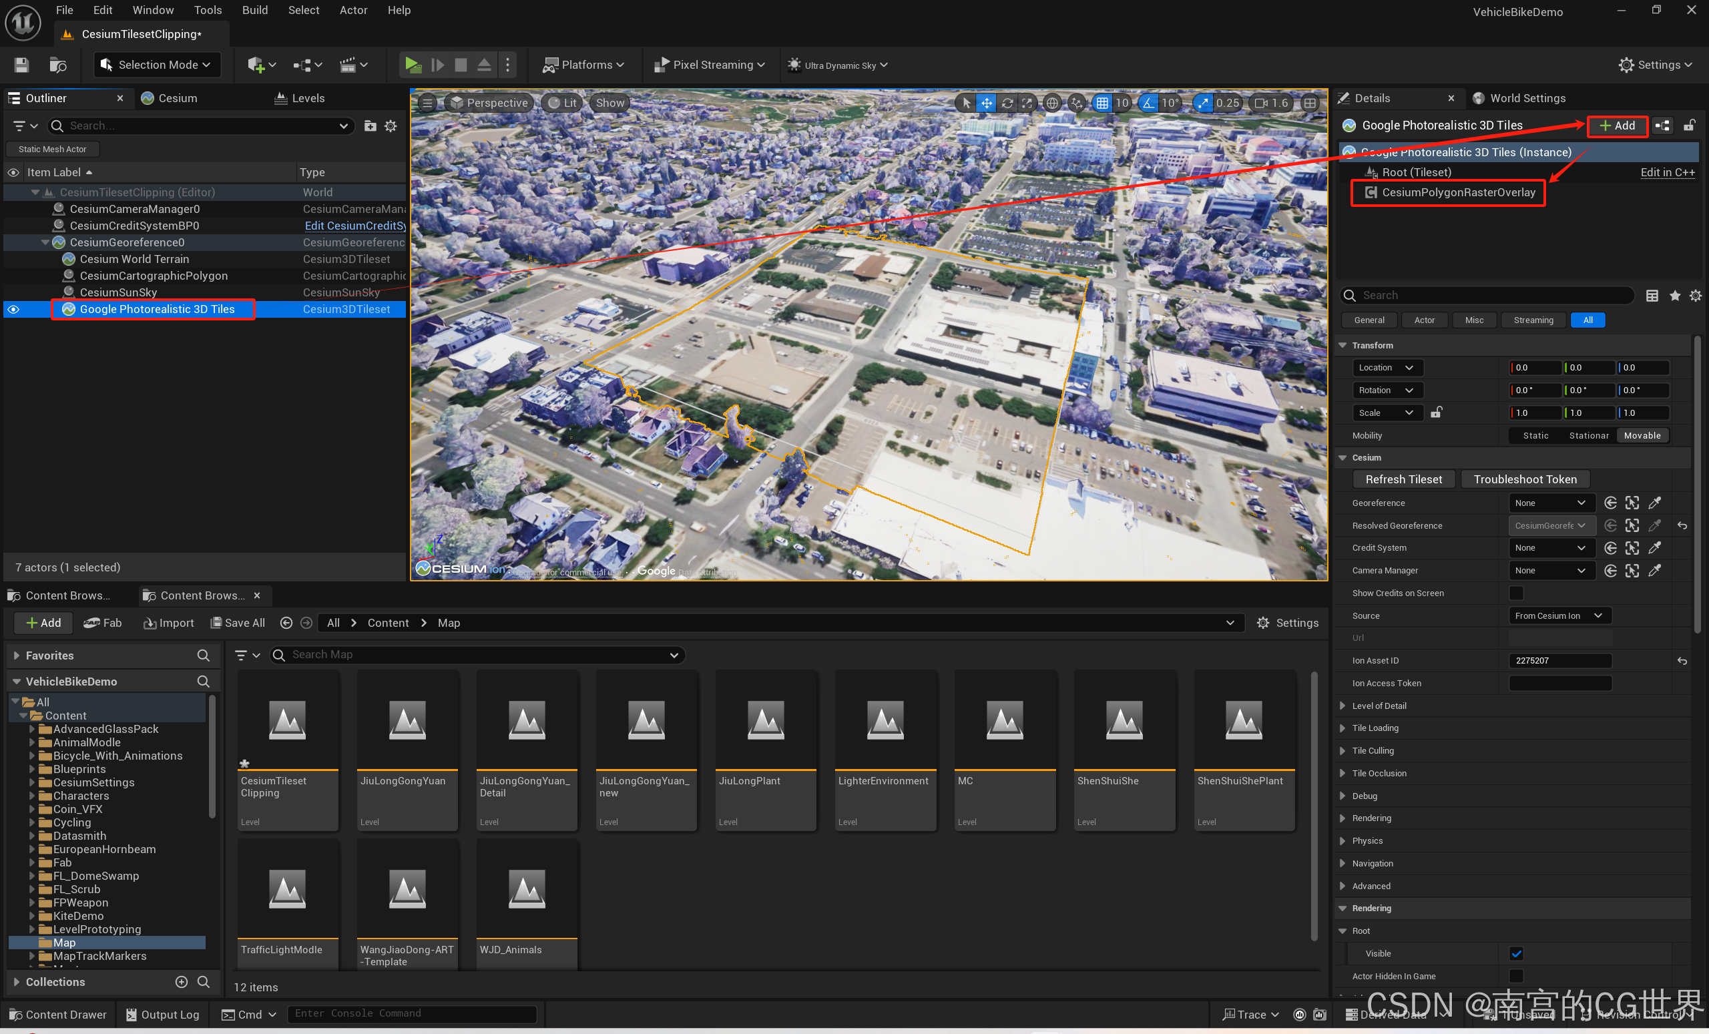Image resolution: width=1709 pixels, height=1034 pixels.
Task: Click the Edit in C++ link
Action: click(x=1667, y=172)
